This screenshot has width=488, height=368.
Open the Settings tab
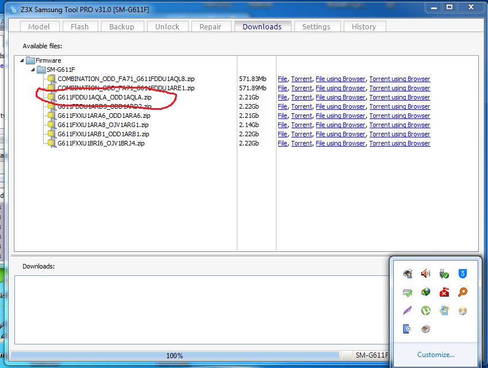317,27
